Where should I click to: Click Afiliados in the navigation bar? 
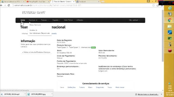click(80, 20)
